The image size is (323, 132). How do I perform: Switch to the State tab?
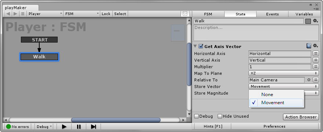[240, 14]
